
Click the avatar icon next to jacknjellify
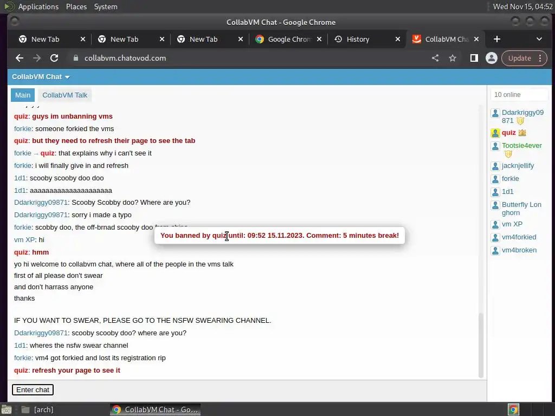click(x=495, y=166)
